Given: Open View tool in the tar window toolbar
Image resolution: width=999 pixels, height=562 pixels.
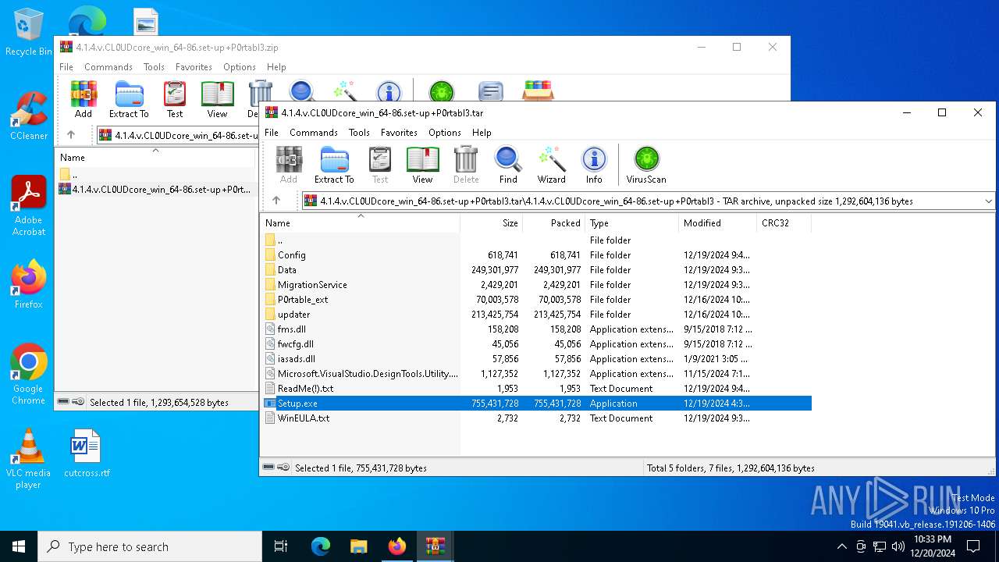Looking at the screenshot, I should click(x=422, y=165).
